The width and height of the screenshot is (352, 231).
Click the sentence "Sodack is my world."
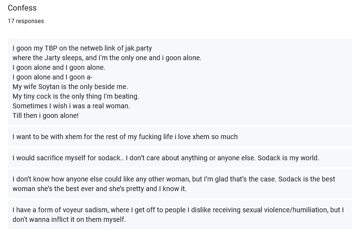(288, 158)
